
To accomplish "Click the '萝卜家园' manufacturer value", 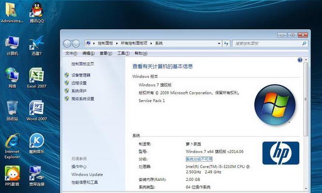I will click(193, 144).
